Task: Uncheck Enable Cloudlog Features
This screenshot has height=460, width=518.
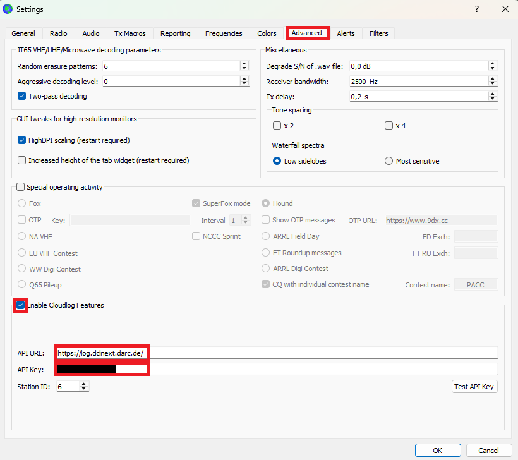Action: pyautogui.click(x=21, y=305)
